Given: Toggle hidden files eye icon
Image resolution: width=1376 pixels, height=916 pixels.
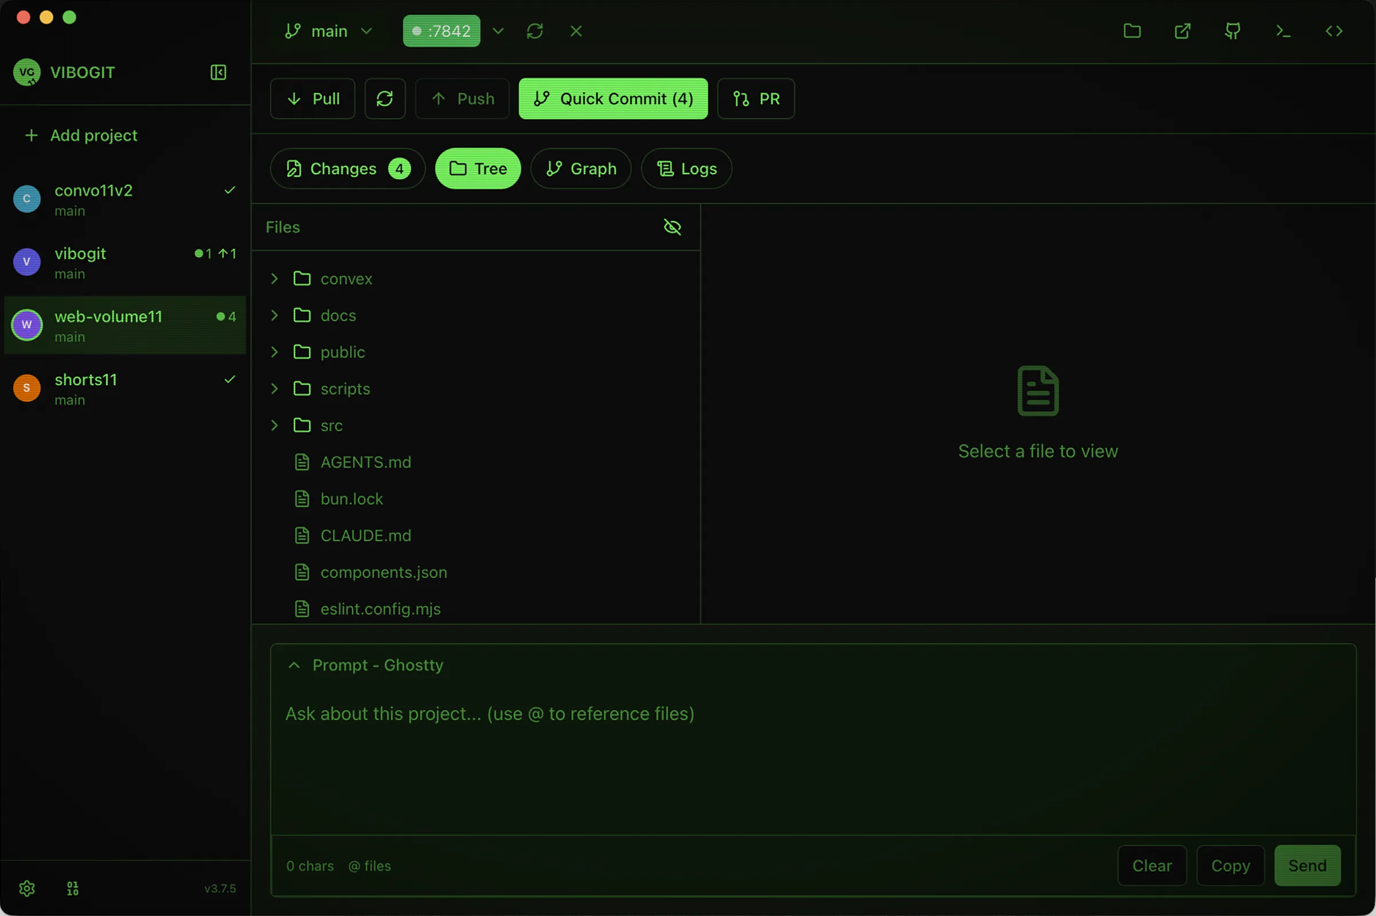Looking at the screenshot, I should coord(672,226).
